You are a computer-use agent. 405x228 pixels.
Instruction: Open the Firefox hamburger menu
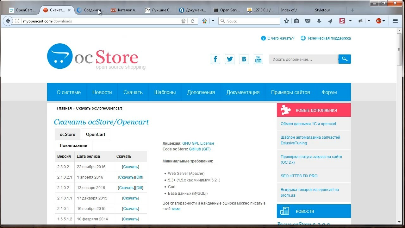[x=395, y=21]
